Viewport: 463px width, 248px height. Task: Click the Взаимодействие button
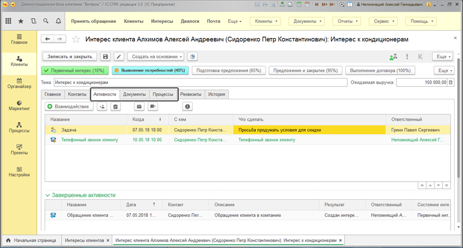69,106
